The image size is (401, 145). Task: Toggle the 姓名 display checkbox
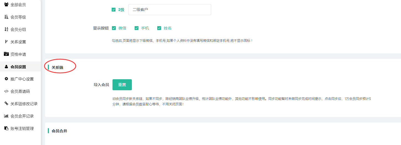point(159,28)
